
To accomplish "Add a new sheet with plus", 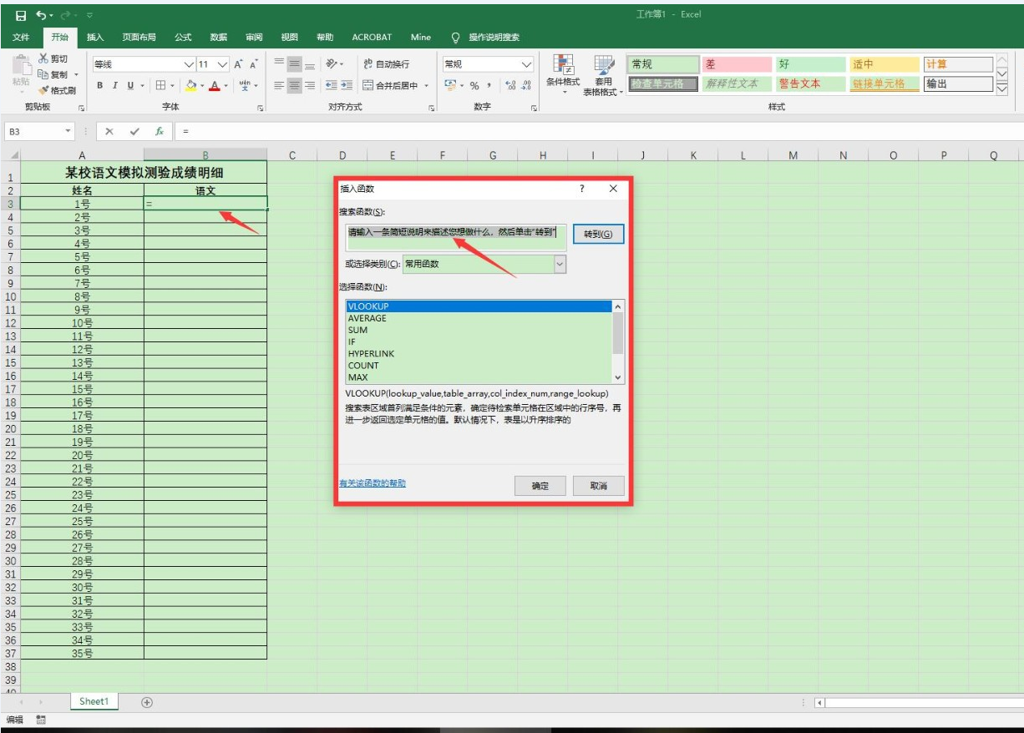I will tap(147, 702).
